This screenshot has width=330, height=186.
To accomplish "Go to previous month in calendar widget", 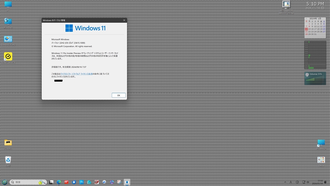I will [x=306, y=19].
